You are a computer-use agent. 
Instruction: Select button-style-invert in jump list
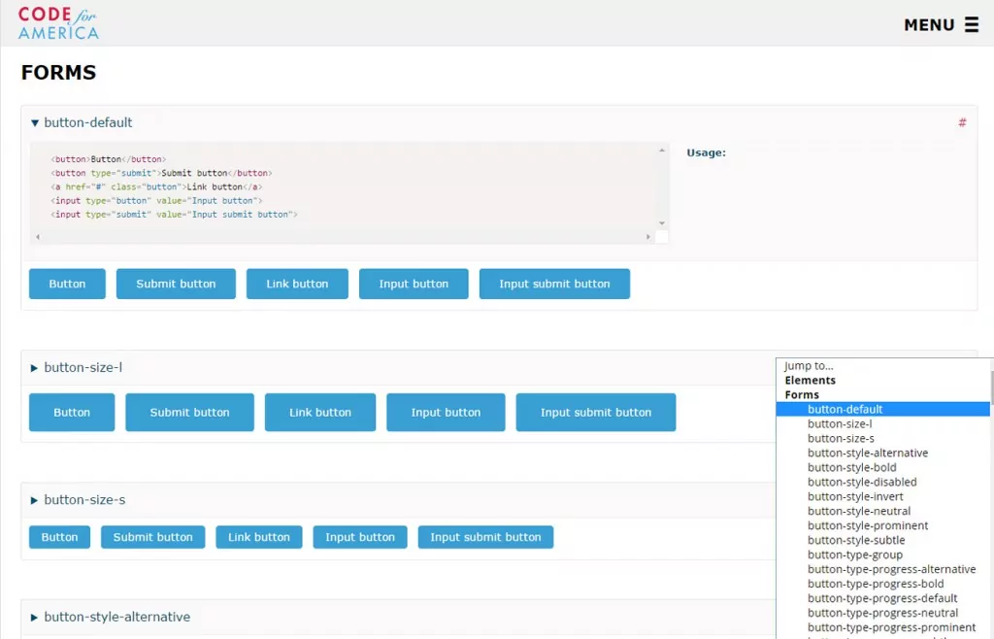[882, 497]
